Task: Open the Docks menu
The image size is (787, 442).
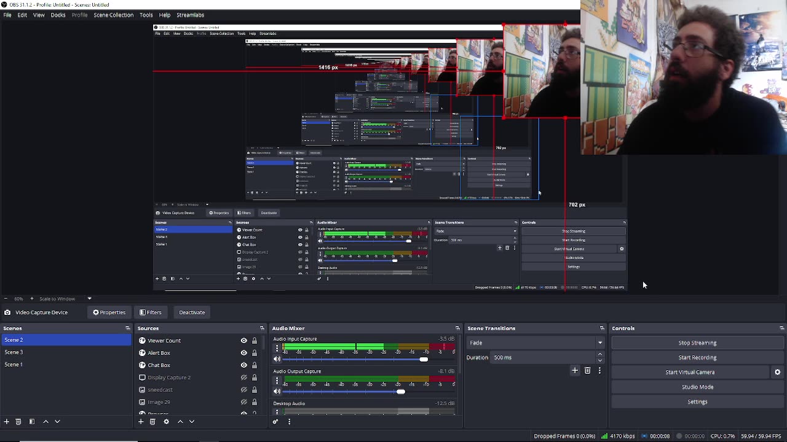Action: (58, 15)
